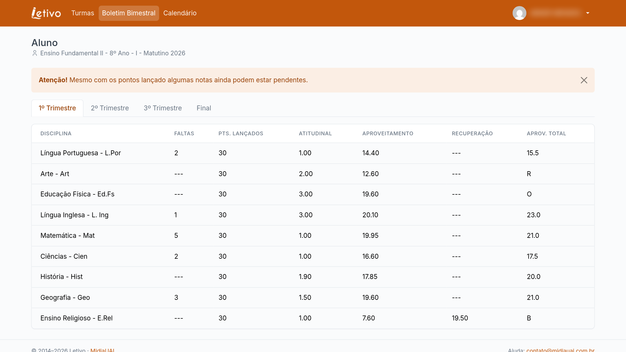This screenshot has width=626, height=352.
Task: Open the Final tab
Action: (204, 108)
